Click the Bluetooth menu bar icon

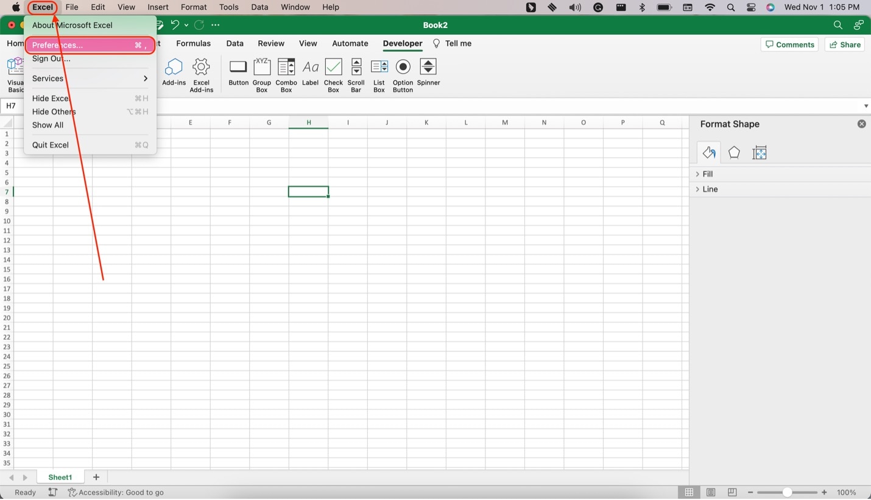(x=642, y=7)
